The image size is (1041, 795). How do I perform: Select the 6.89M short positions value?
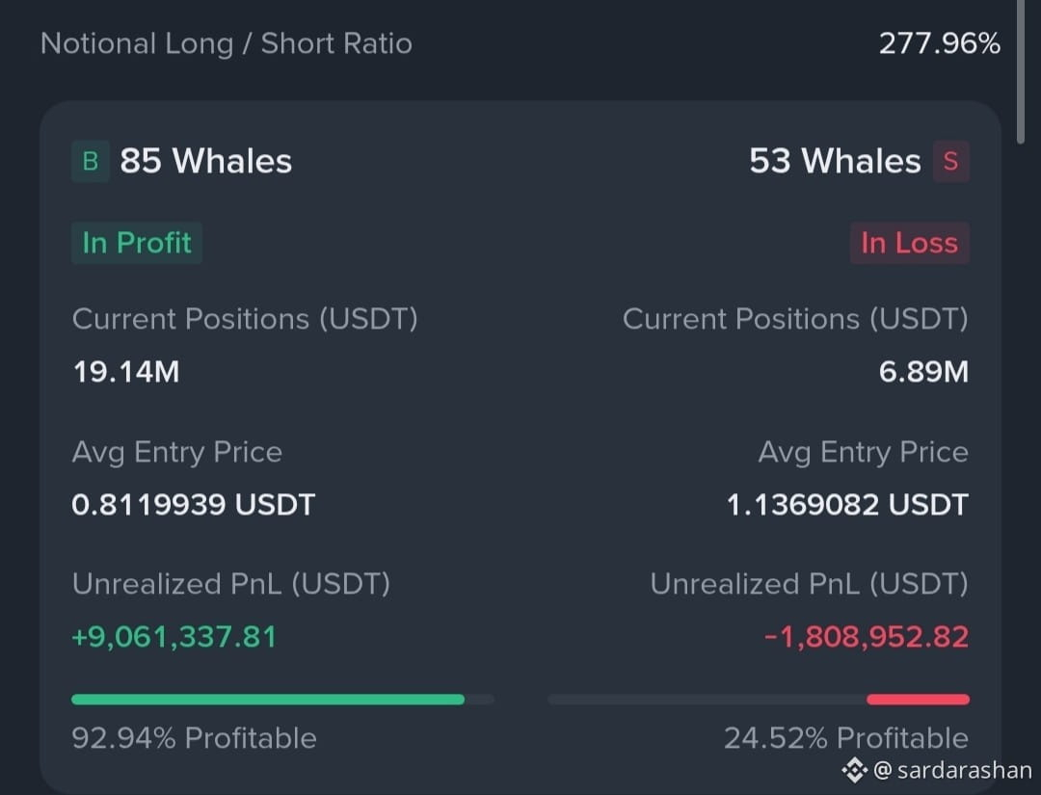point(923,372)
